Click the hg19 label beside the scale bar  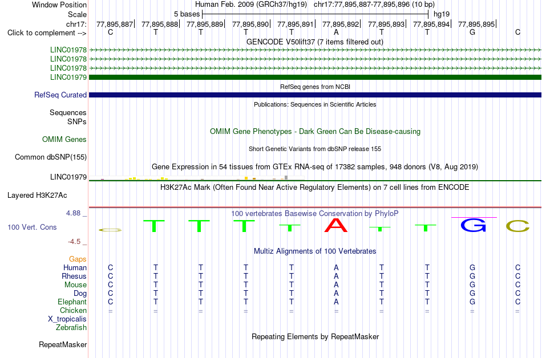coord(442,14)
